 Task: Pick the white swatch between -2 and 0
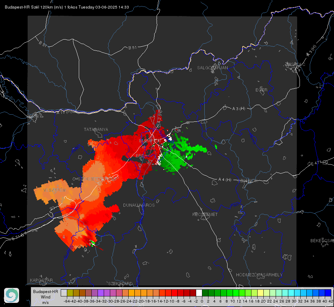[199, 293]
